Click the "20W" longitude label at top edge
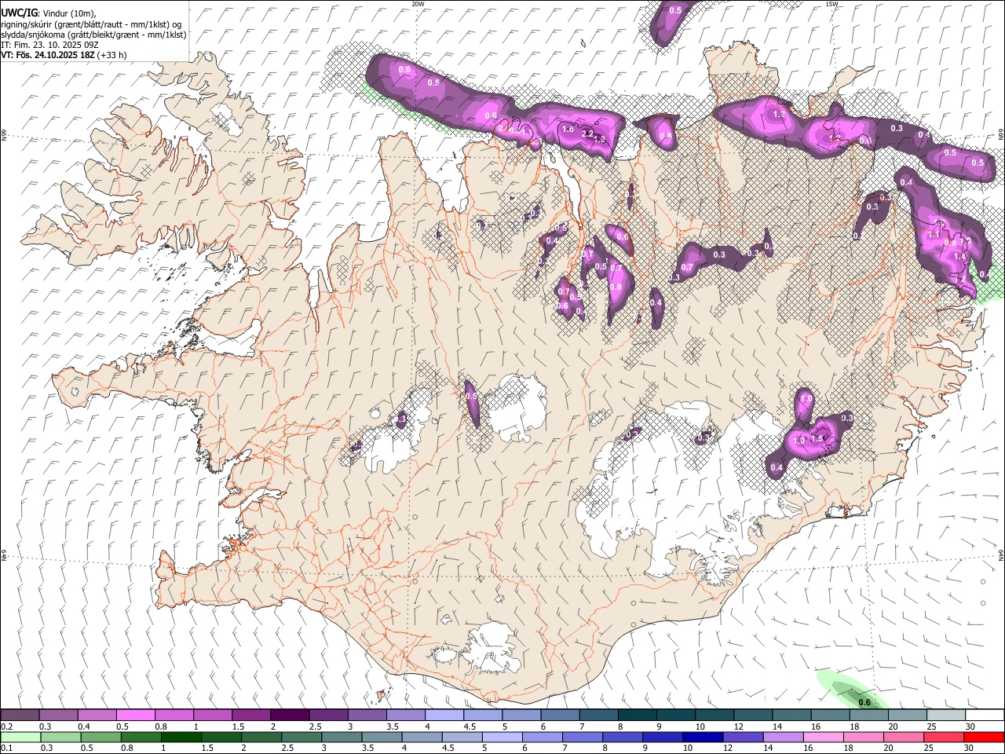The width and height of the screenshot is (1005, 754). 418,4
